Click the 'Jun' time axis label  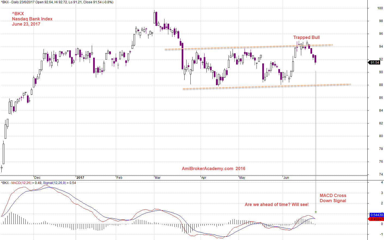[x=286, y=178]
